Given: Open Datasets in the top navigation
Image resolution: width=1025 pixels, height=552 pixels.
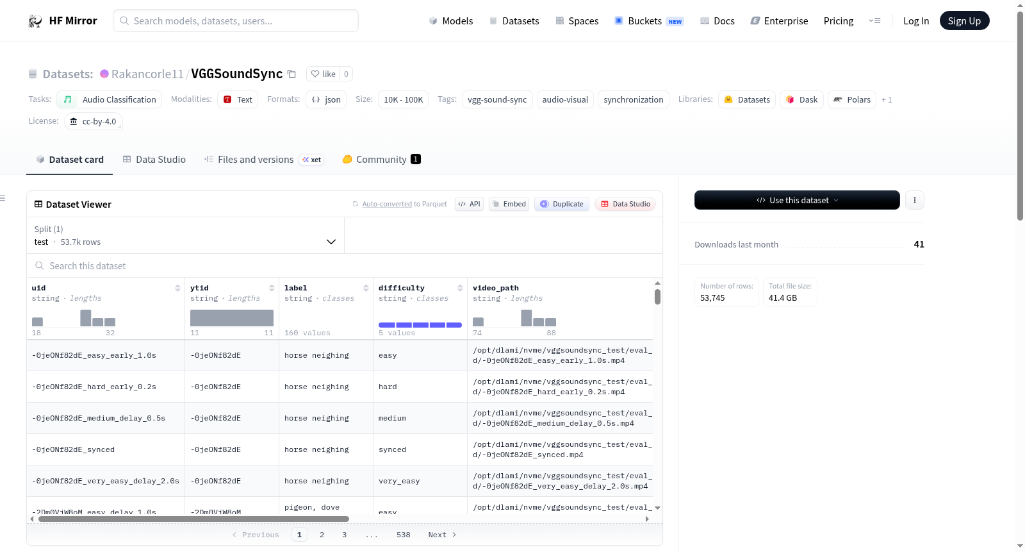Looking at the screenshot, I should pos(514,21).
